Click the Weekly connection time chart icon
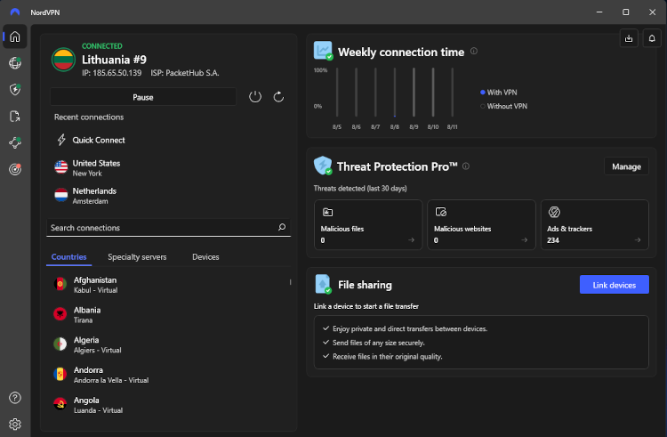 click(323, 51)
